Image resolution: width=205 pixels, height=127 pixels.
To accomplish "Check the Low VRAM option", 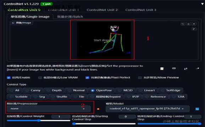I will tap(40, 78).
